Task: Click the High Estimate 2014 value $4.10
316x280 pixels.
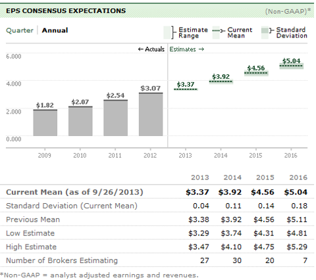Action: [231, 246]
